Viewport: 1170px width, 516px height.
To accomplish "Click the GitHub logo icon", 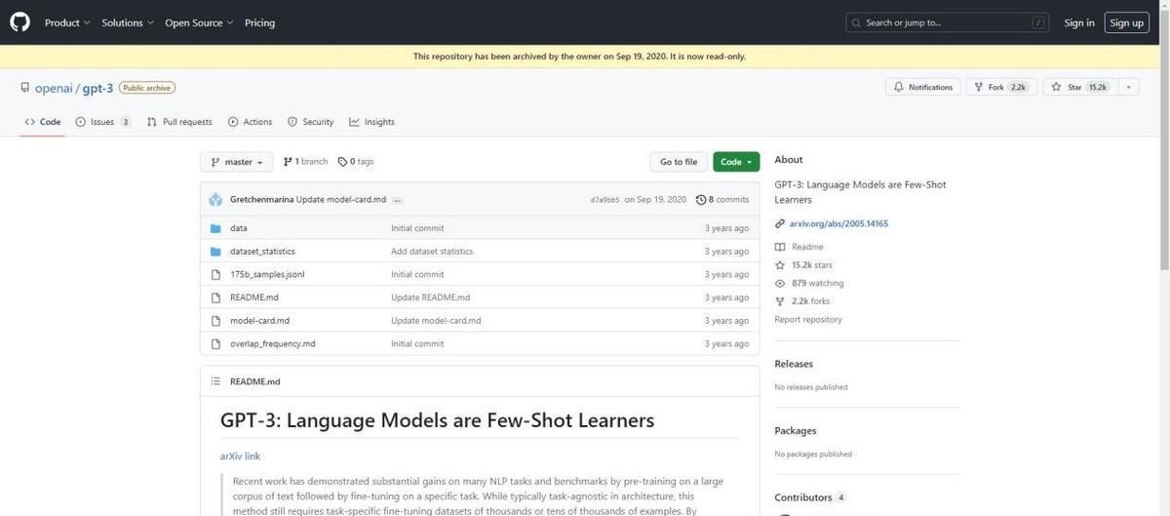I will click(19, 22).
